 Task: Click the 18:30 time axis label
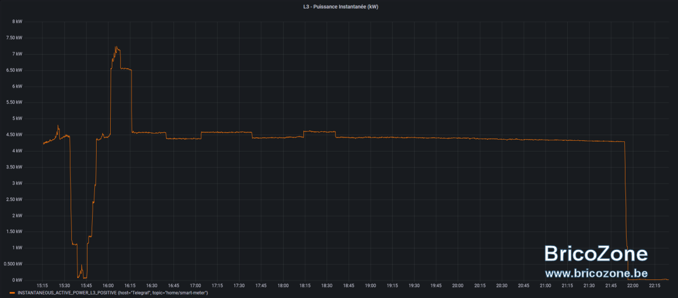click(327, 286)
